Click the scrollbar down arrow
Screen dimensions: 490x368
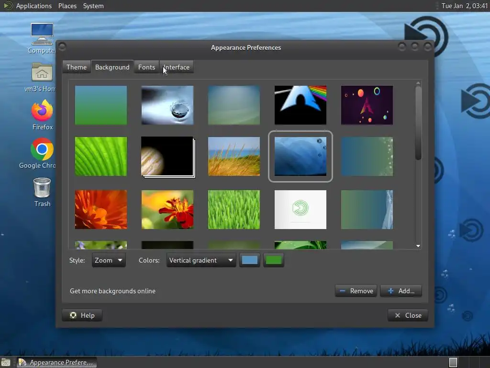coord(418,246)
